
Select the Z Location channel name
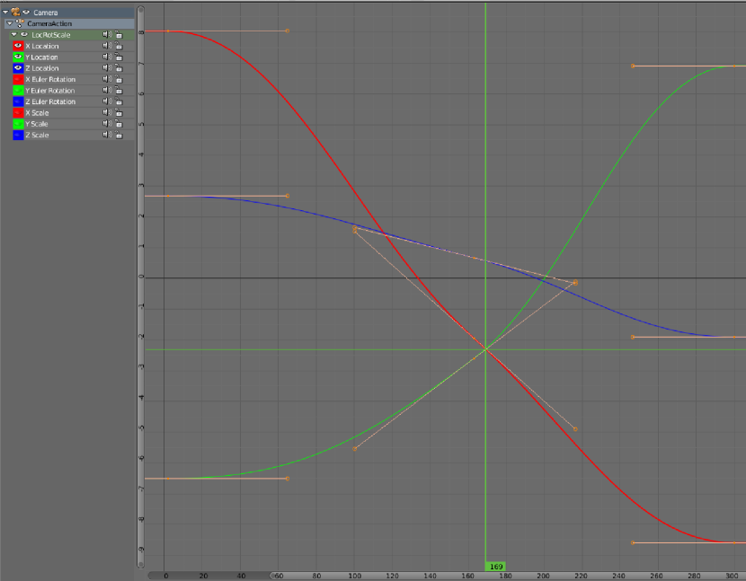42,68
